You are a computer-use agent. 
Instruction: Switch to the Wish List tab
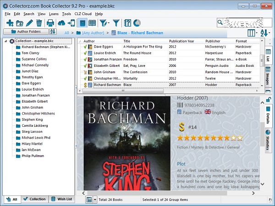coord(62,200)
